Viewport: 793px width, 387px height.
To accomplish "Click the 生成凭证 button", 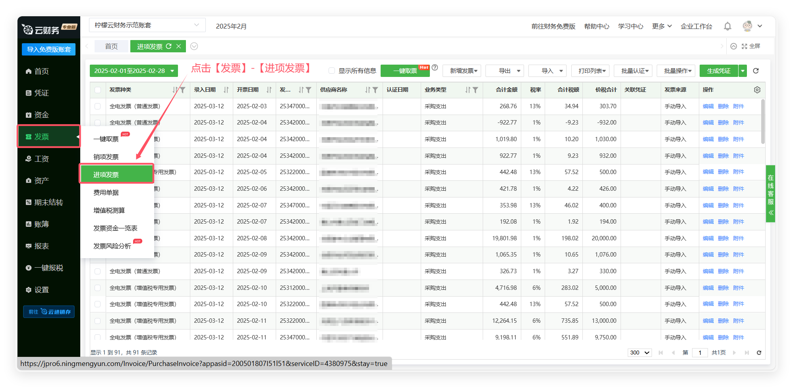I will (x=718, y=71).
